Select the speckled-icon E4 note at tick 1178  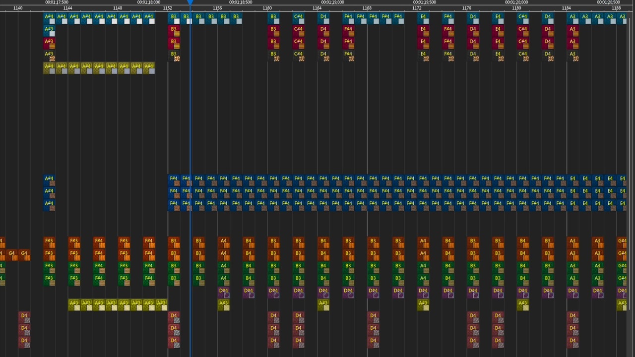pos(498,56)
